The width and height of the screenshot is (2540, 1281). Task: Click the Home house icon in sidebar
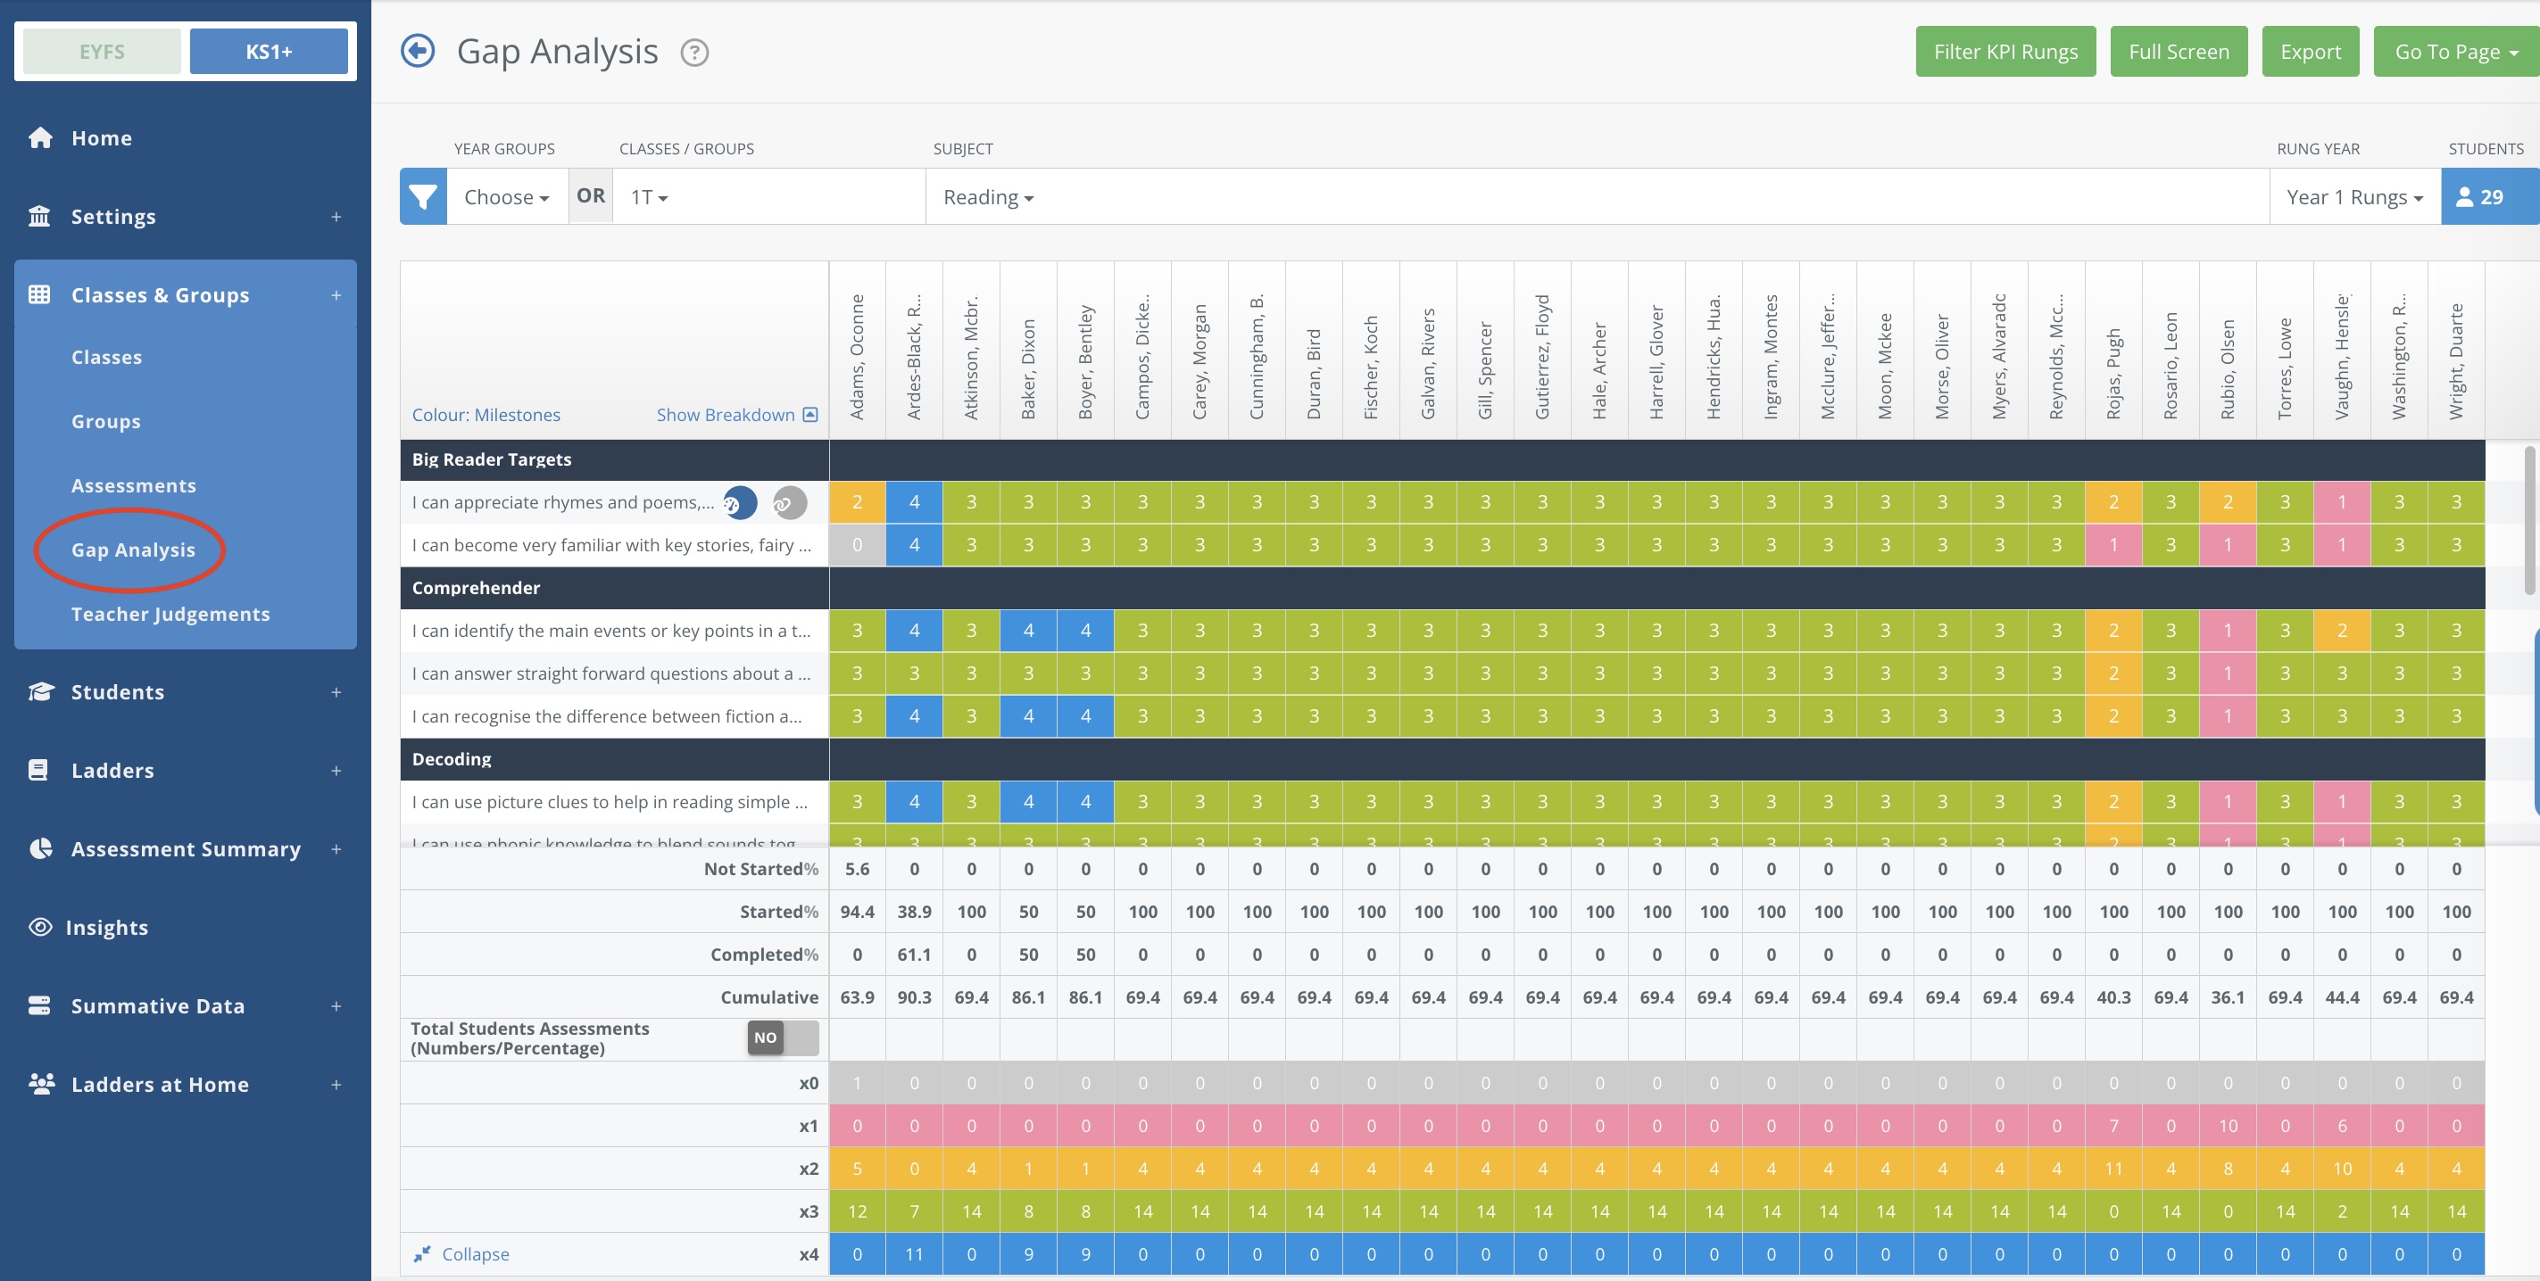point(40,138)
